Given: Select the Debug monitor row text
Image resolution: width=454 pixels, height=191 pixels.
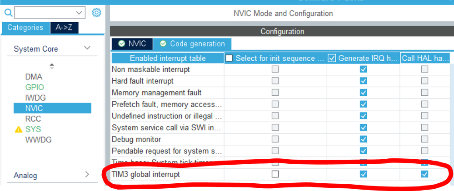Looking at the screenshot, I should (x=136, y=139).
